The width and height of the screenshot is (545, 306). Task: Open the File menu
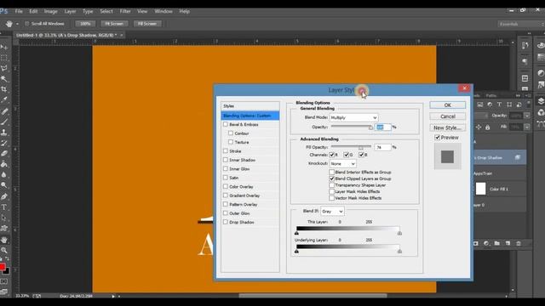pos(19,11)
